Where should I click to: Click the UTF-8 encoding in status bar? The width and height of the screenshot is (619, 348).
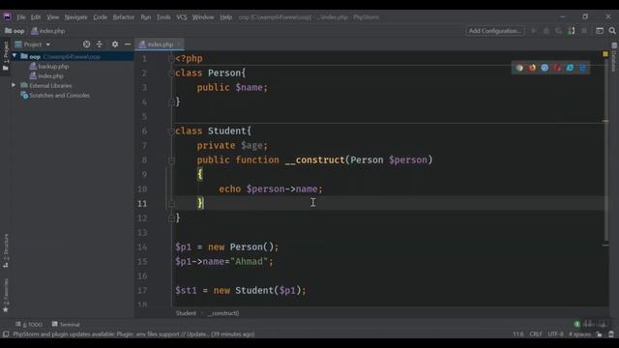coord(555,334)
